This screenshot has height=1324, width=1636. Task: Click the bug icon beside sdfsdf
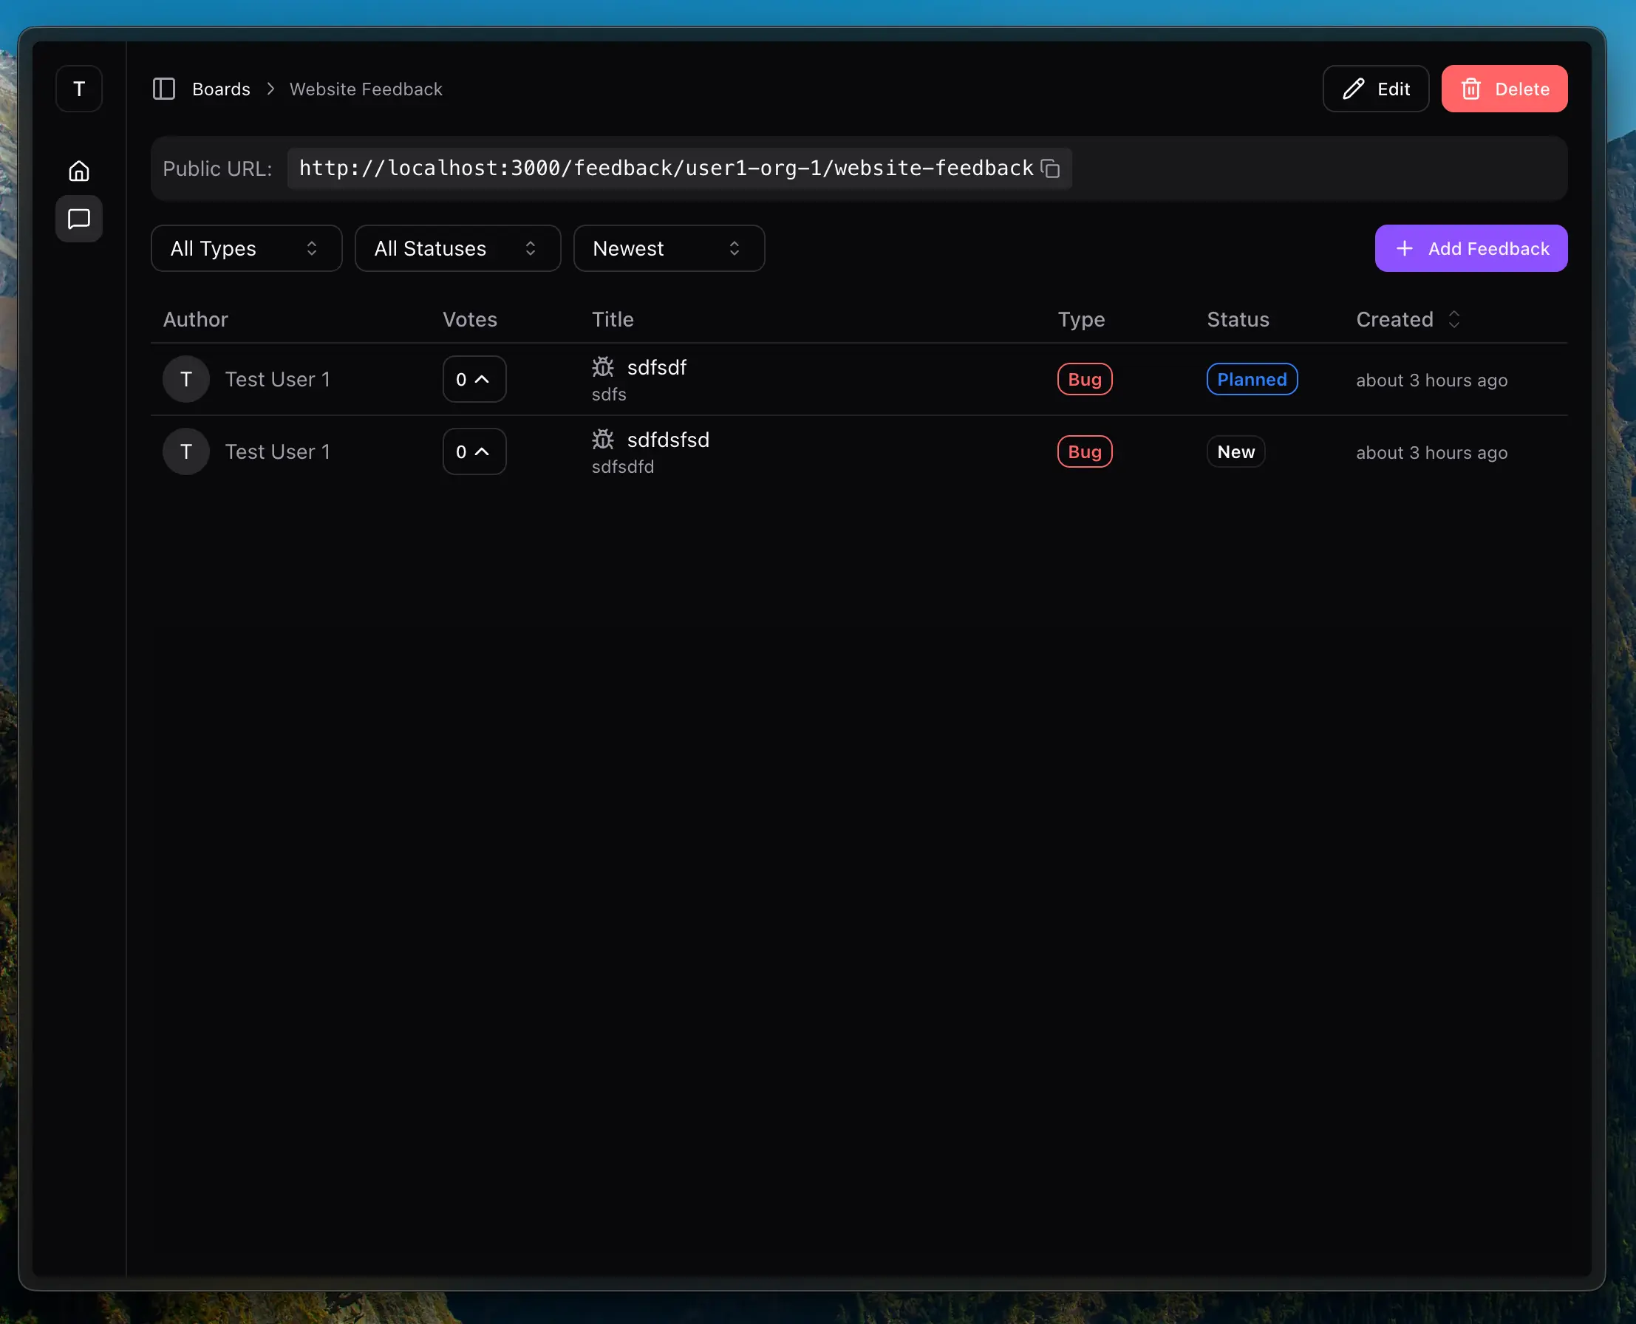pyautogui.click(x=602, y=367)
